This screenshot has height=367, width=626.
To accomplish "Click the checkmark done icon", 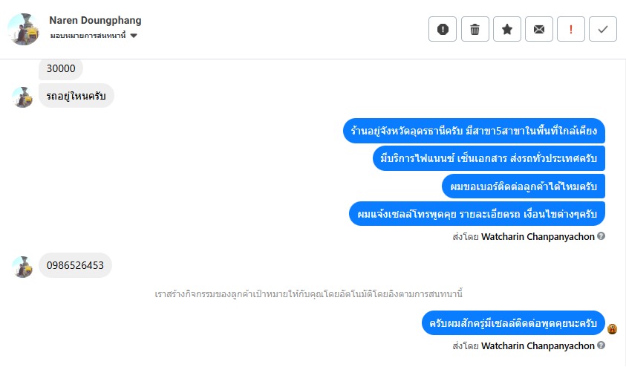I will pos(603,29).
